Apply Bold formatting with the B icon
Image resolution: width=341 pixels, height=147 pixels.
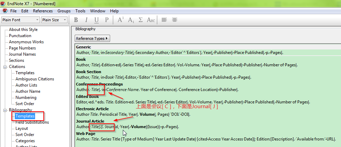pyautogui.click(x=76, y=20)
